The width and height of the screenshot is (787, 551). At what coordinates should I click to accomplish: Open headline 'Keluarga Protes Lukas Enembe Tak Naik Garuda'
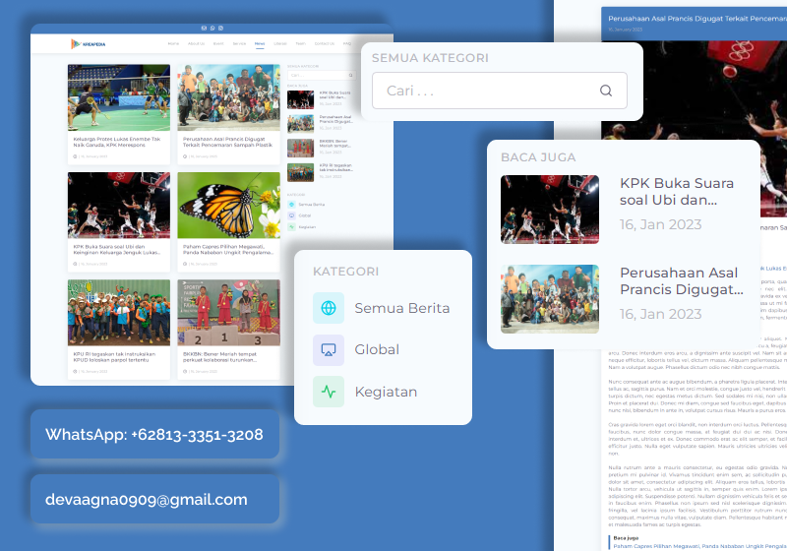coord(117,142)
